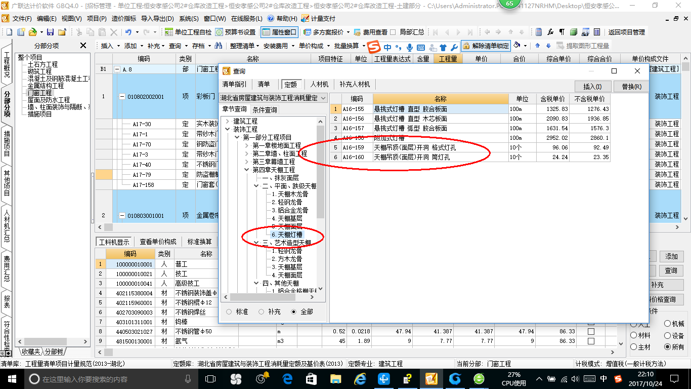Select the 材料 radio option

[633, 335]
